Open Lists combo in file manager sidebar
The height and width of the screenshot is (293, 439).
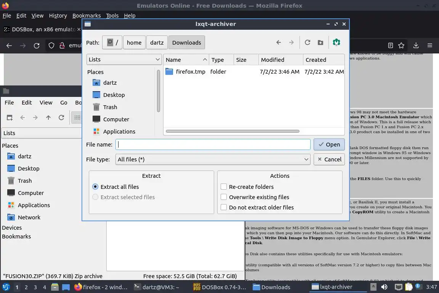pyautogui.click(x=42, y=133)
